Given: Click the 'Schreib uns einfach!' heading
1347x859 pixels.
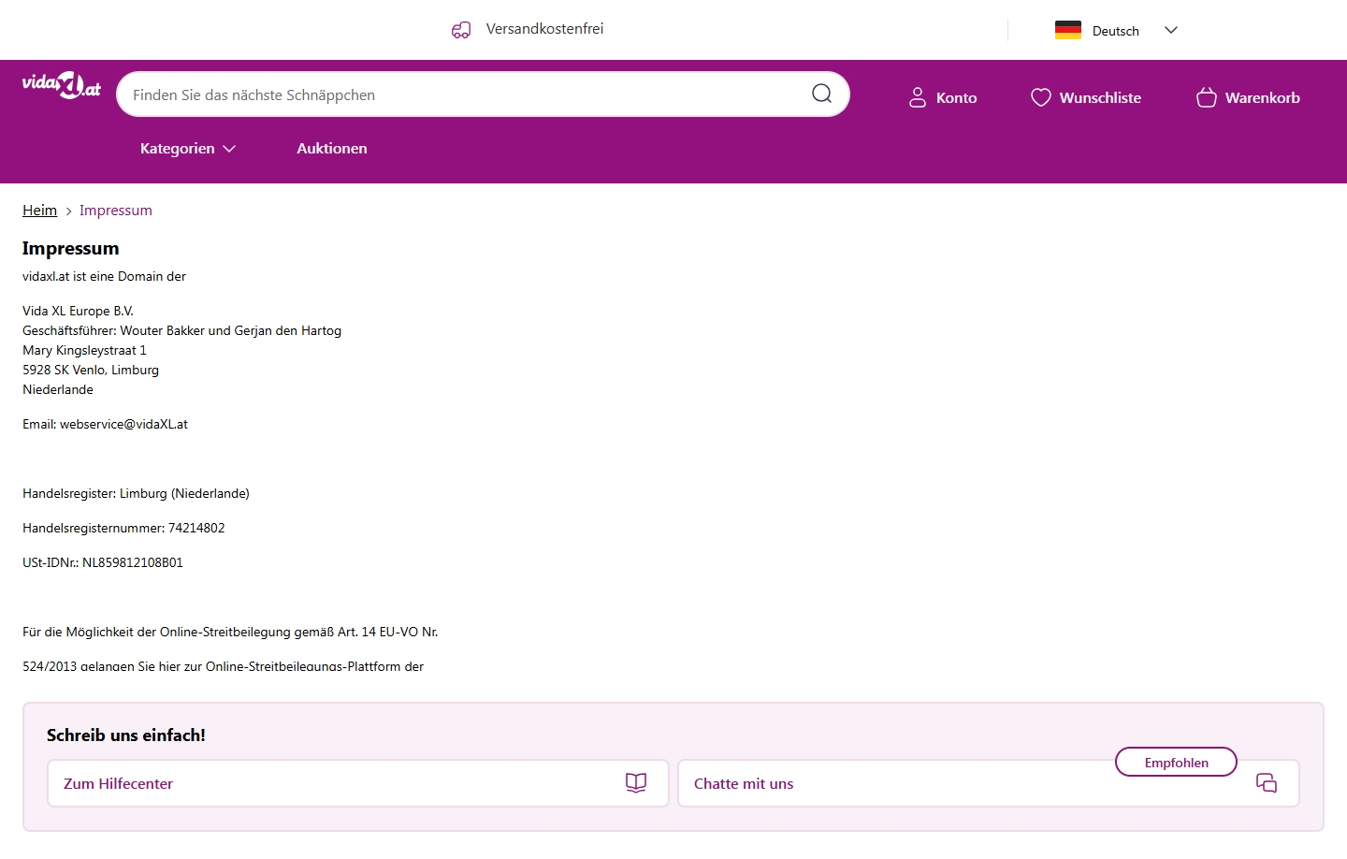Looking at the screenshot, I should (126, 735).
